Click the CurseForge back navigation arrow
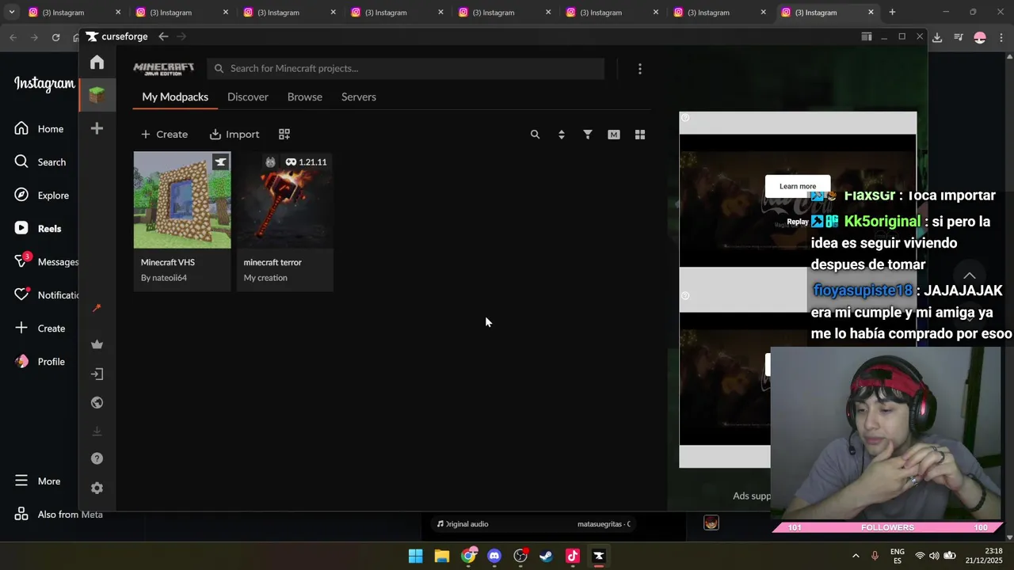The image size is (1014, 570). [163, 36]
